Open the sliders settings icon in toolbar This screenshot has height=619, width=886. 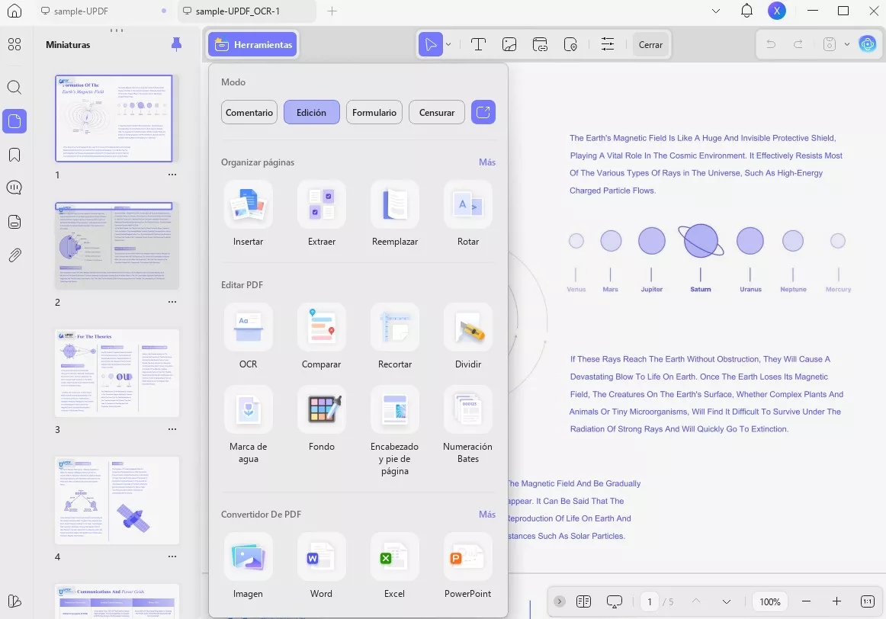608,45
